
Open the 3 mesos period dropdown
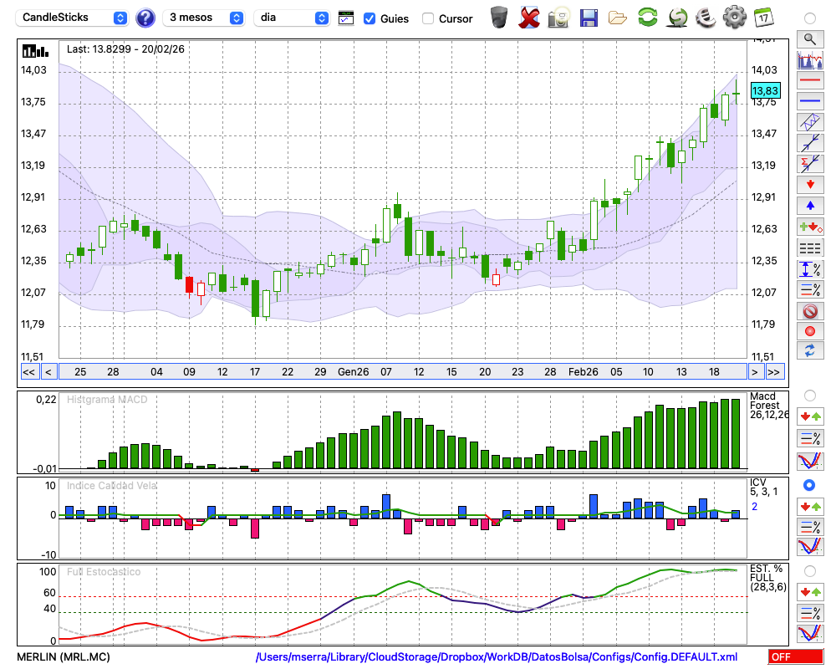click(x=205, y=18)
